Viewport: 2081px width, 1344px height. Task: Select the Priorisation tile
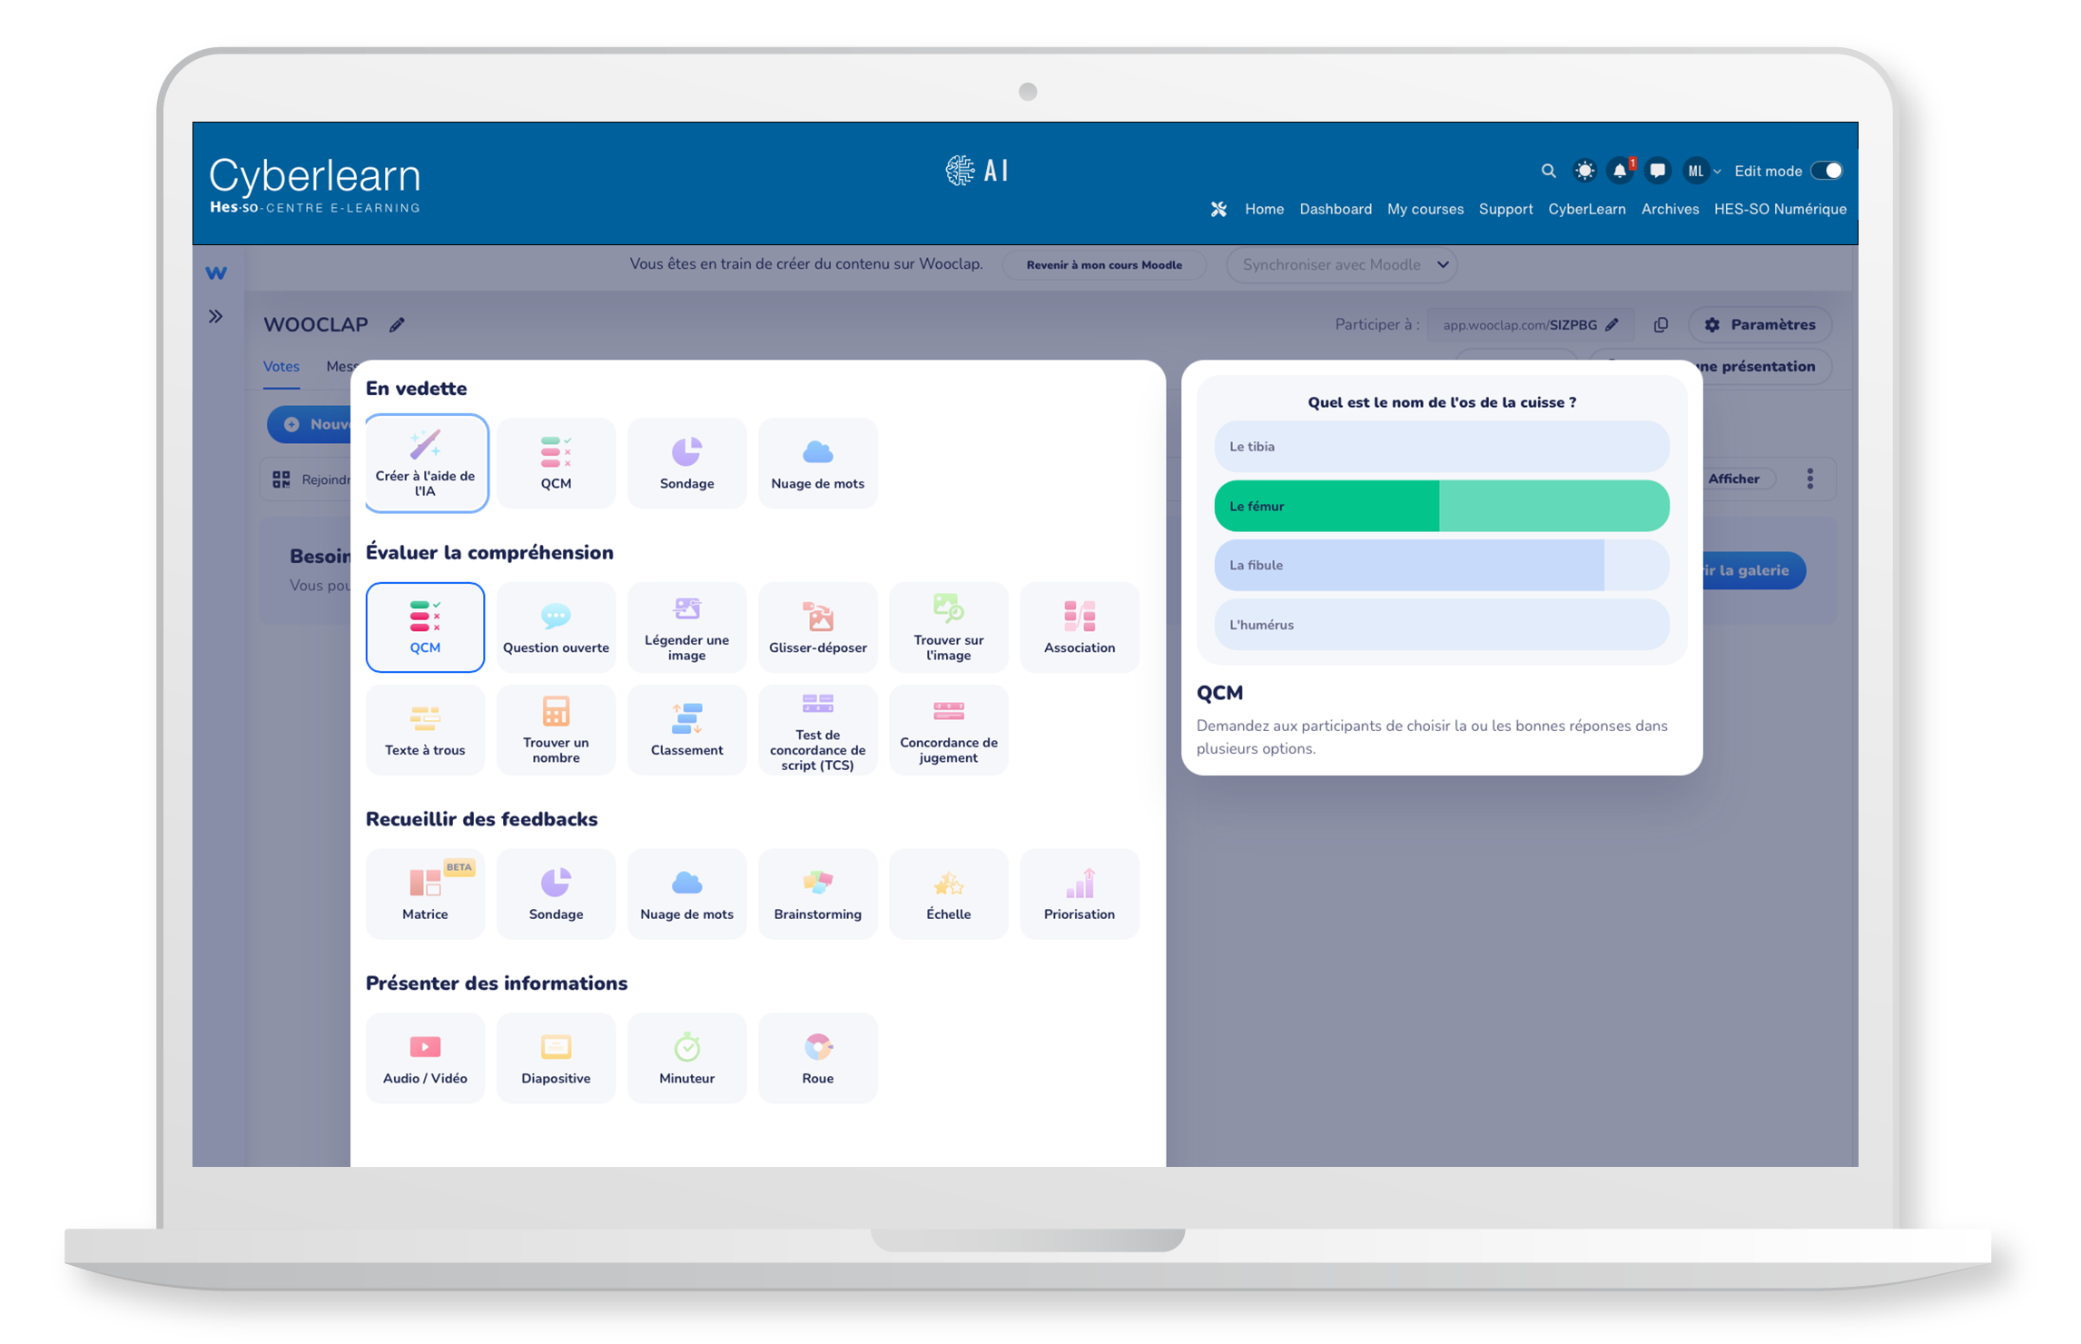click(x=1079, y=894)
